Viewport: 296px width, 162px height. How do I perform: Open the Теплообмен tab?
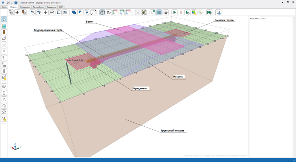click(38, 7)
